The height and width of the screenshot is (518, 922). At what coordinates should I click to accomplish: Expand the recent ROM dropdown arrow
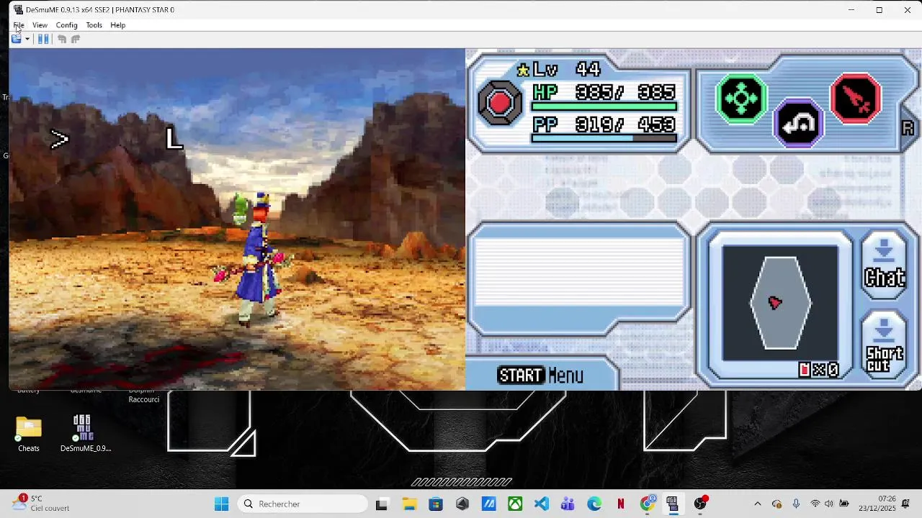pyautogui.click(x=27, y=39)
